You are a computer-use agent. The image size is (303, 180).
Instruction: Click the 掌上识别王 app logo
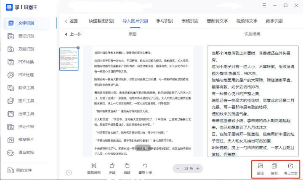click(x=9, y=7)
